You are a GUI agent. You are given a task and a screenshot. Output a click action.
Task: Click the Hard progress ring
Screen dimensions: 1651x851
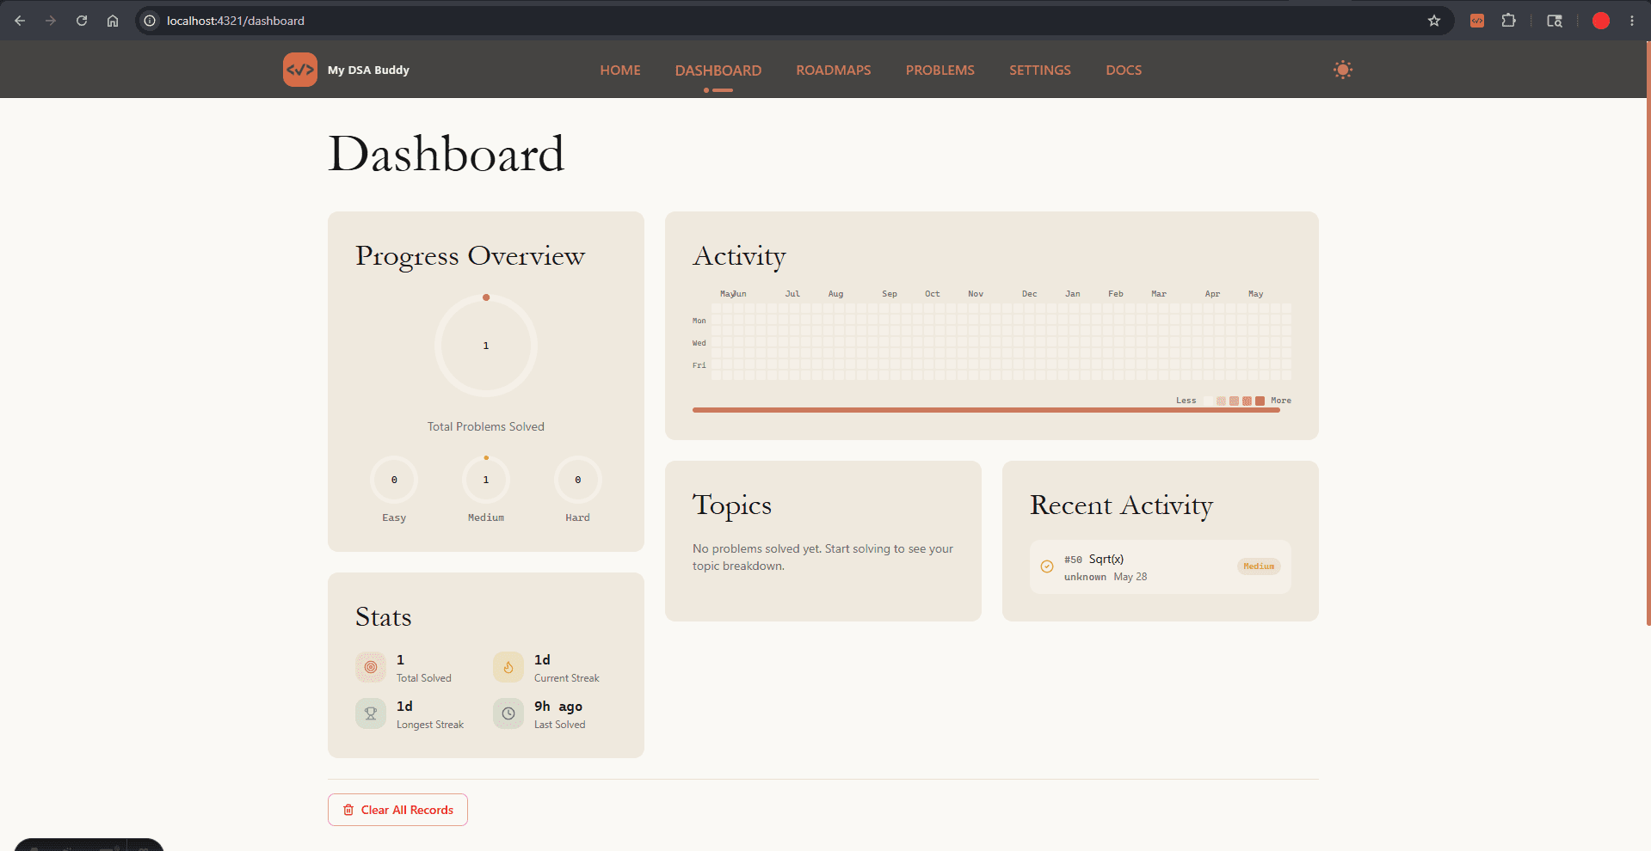pos(578,480)
